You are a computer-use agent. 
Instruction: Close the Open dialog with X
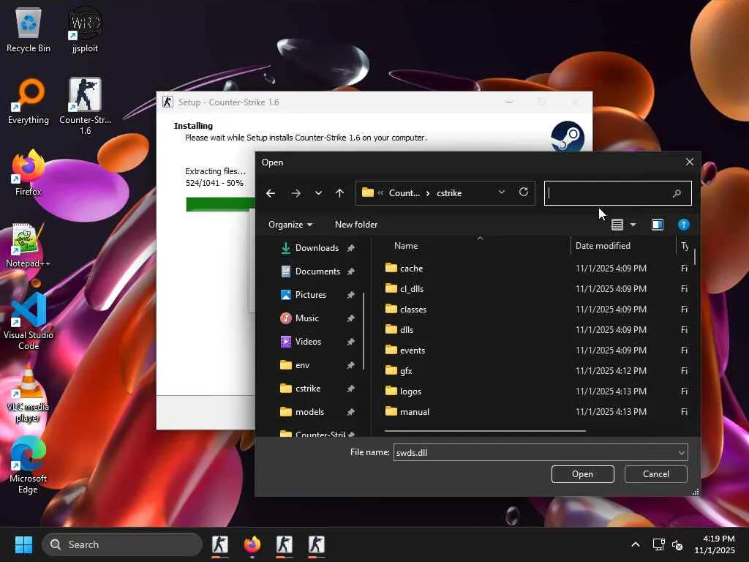(689, 162)
